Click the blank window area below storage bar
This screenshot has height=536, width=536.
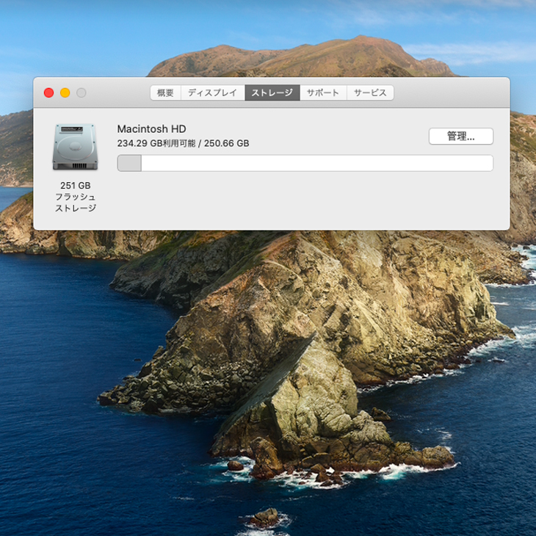(x=308, y=202)
